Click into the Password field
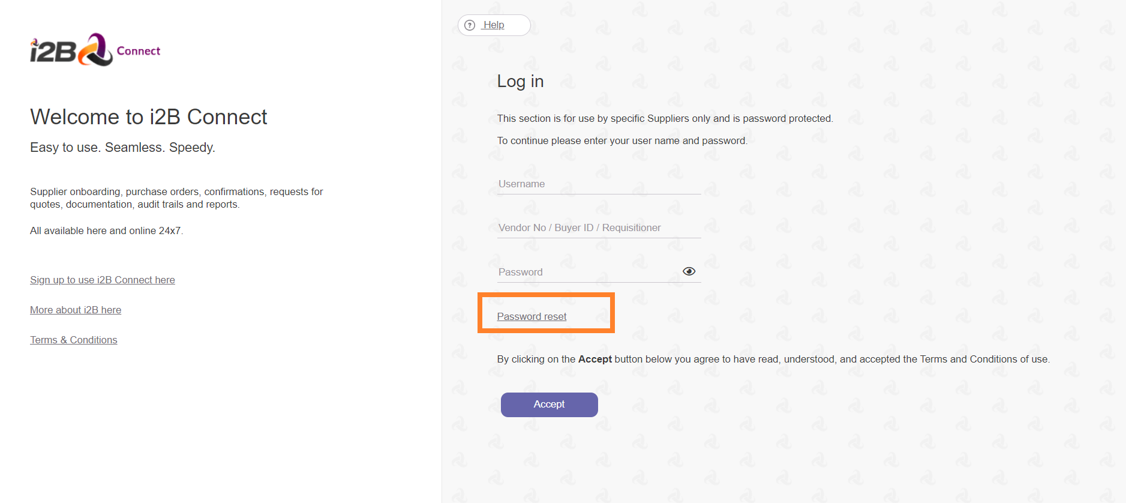This screenshot has width=1126, height=503. (x=589, y=273)
